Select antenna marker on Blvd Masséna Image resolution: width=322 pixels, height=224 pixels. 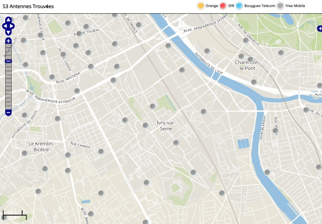52,77
